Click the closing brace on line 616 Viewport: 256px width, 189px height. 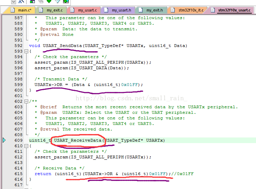click(x=30, y=179)
